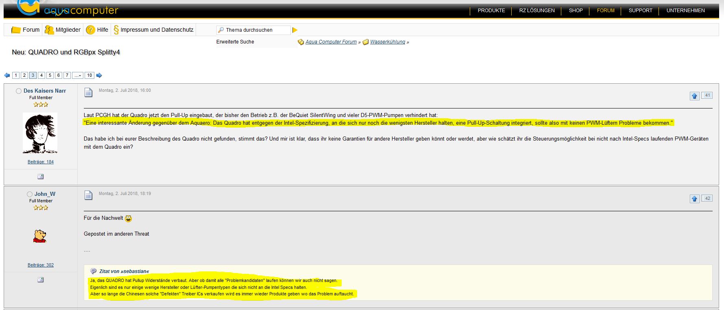Click the Hilfe question mark icon
This screenshot has height=310, width=724.
click(90, 30)
